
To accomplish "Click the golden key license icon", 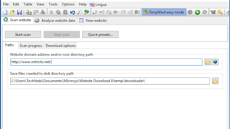I will click(x=220, y=12).
